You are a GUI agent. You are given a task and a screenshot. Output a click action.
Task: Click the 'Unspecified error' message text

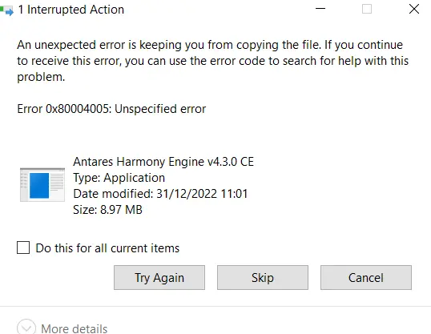pyautogui.click(x=160, y=109)
